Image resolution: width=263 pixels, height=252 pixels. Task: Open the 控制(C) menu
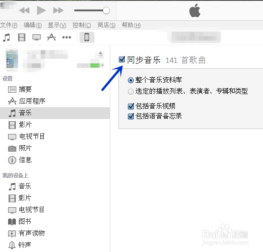pyautogui.click(x=82, y=25)
